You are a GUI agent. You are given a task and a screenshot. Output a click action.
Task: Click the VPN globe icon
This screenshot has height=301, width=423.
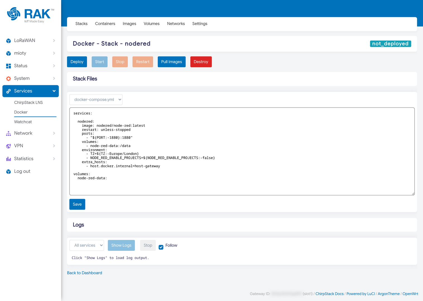(x=8, y=146)
